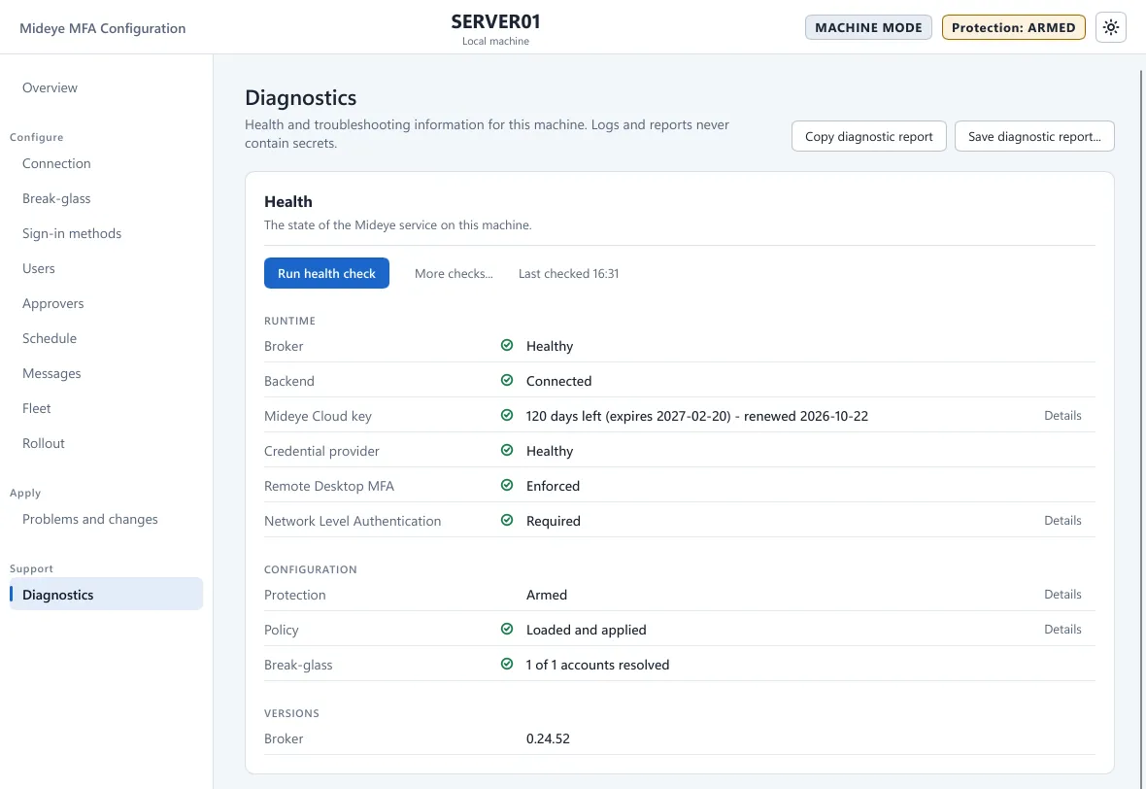Open Details for Network Level Authentication
Viewport: 1146px width, 789px height.
click(x=1062, y=521)
